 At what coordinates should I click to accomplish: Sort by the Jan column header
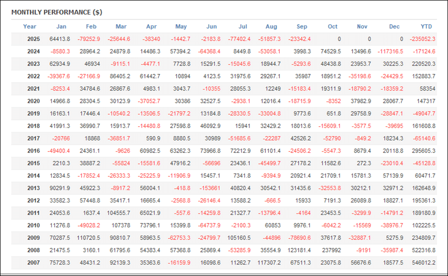coord(61,26)
